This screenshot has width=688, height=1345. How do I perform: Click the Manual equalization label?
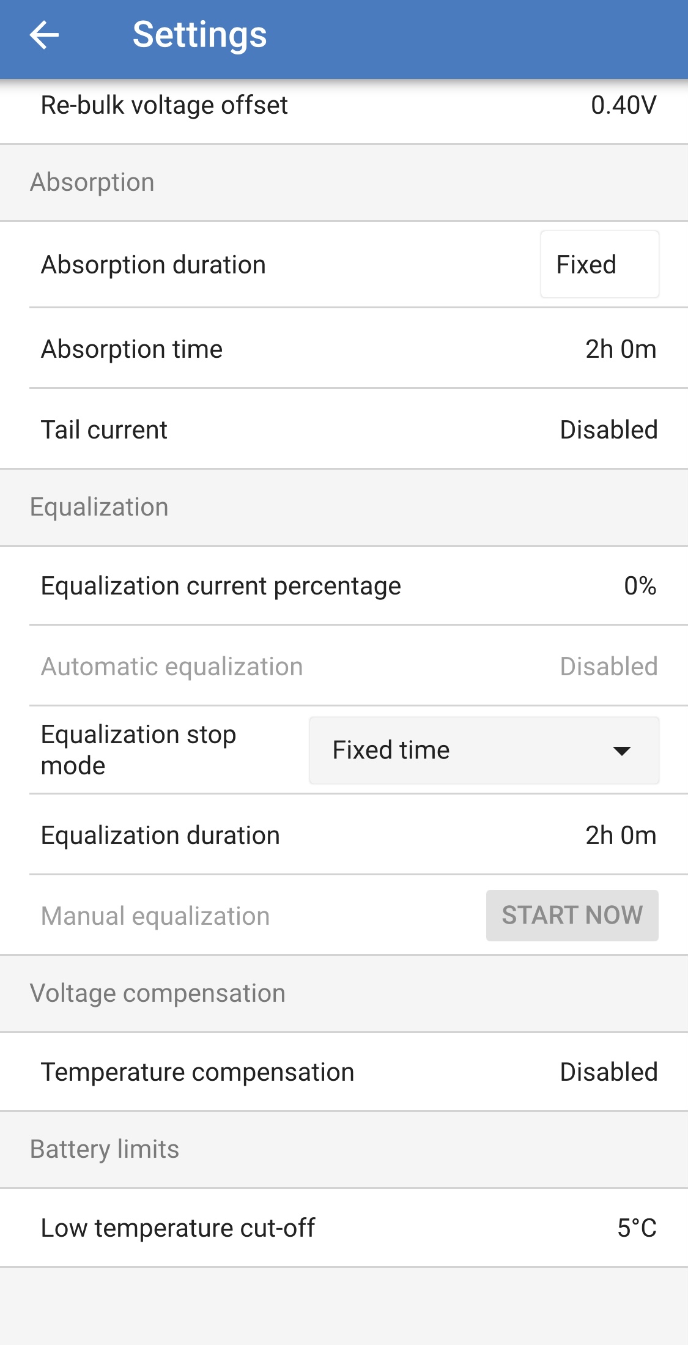pyautogui.click(x=155, y=916)
